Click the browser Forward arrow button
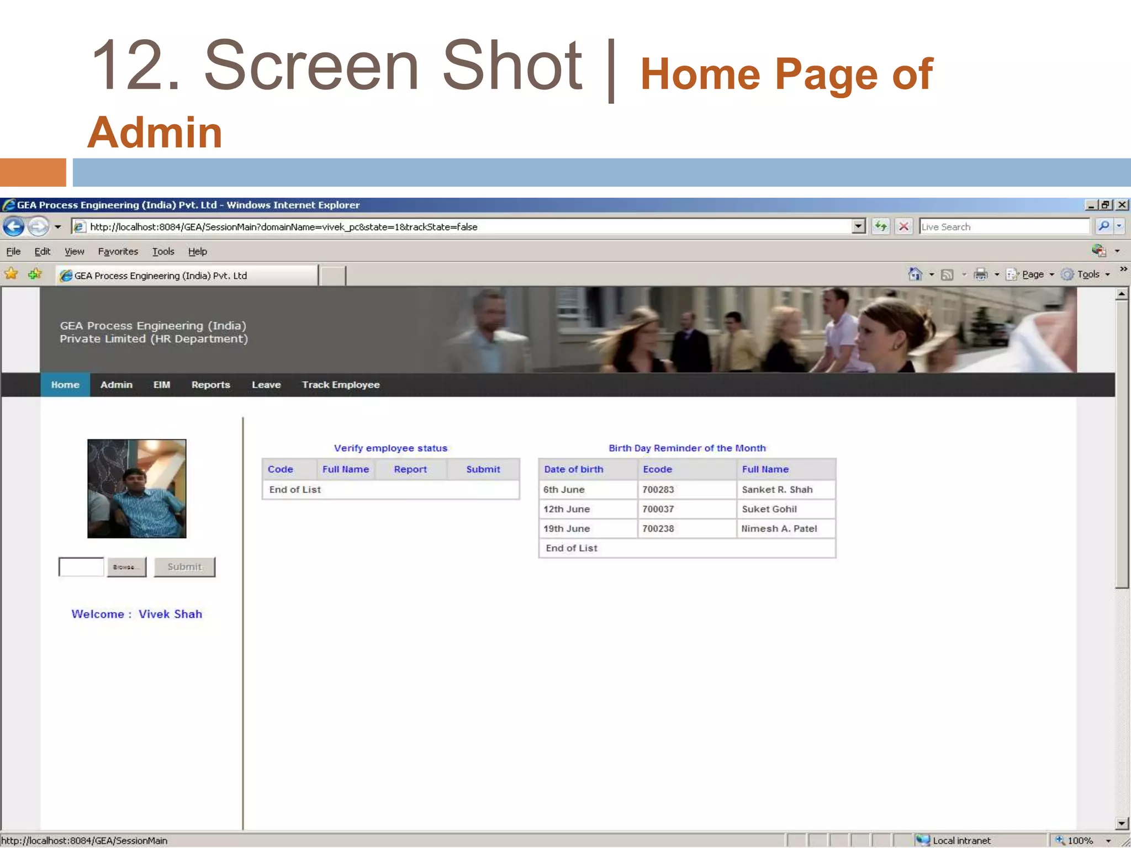Viewport: 1131px width, 848px height. point(38,226)
